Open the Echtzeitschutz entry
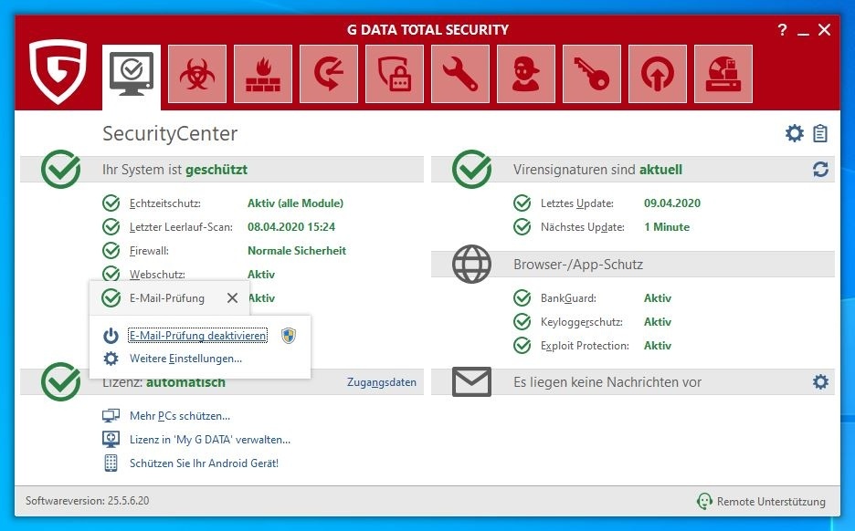The width and height of the screenshot is (855, 531). pyautogui.click(x=164, y=203)
